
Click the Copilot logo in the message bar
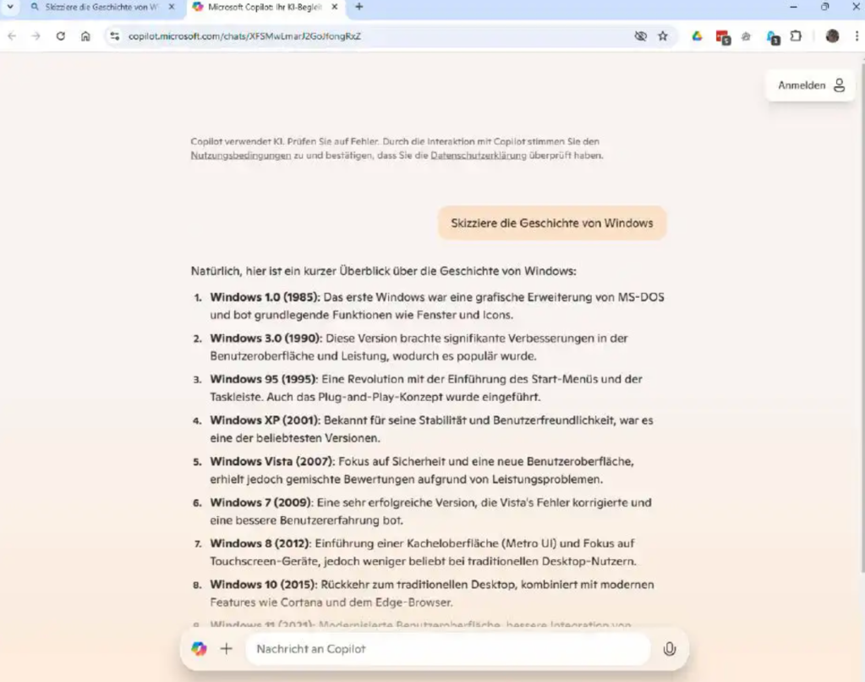[199, 649]
